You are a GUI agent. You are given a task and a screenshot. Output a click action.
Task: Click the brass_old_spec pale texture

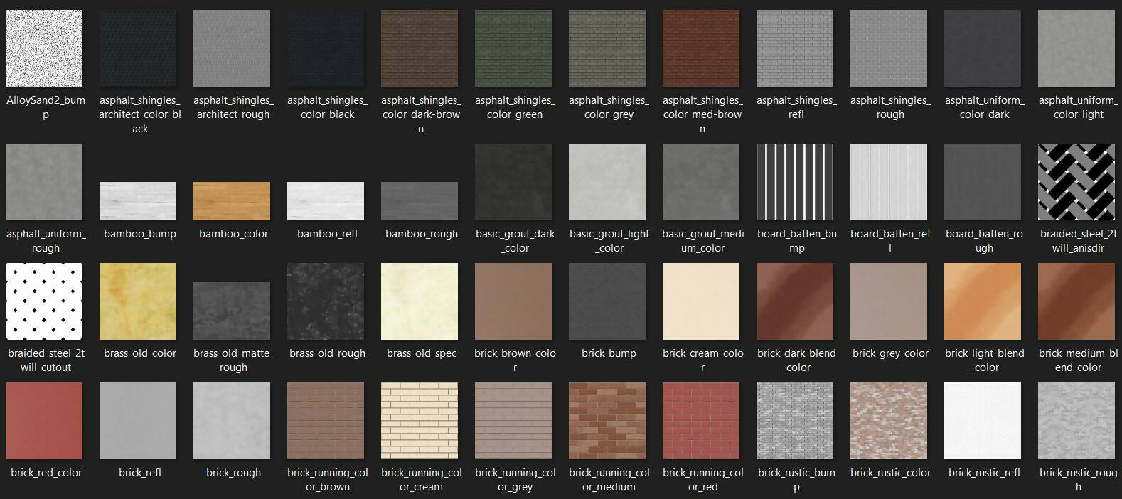420,301
